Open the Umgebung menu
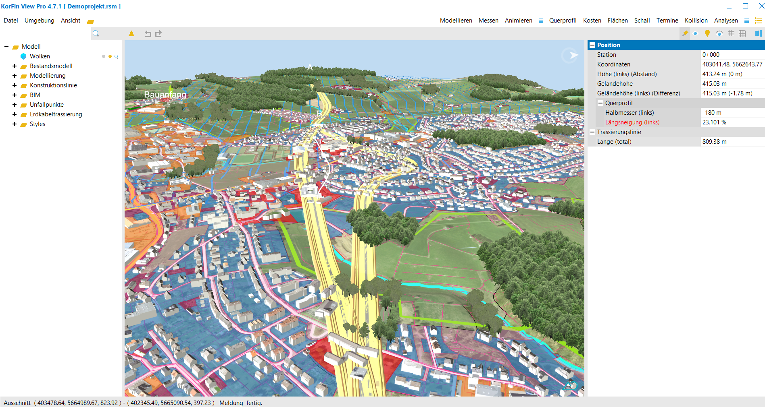The width and height of the screenshot is (765, 407). pos(39,21)
